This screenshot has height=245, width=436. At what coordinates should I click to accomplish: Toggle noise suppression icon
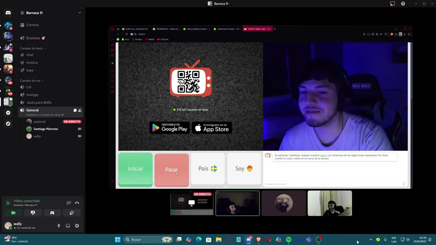click(x=68, y=203)
